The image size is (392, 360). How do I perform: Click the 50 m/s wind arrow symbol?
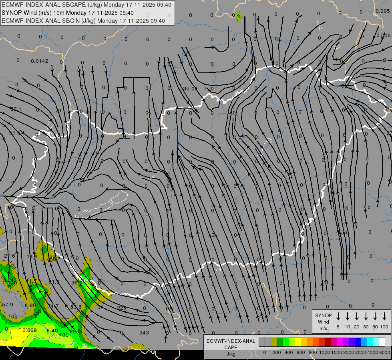coord(375,316)
